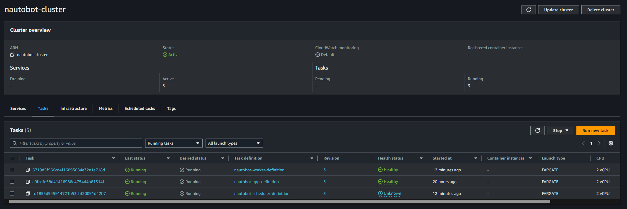Copy task ID 6719d5f966cd4f16895084e32e1e718d
Screen dimensions: 627x209
click(28, 170)
